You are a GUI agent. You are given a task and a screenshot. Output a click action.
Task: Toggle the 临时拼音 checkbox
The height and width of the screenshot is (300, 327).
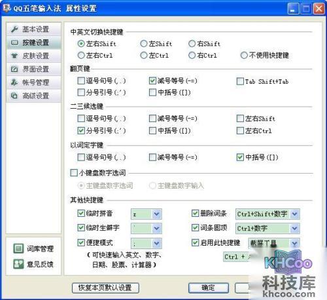coord(81,213)
